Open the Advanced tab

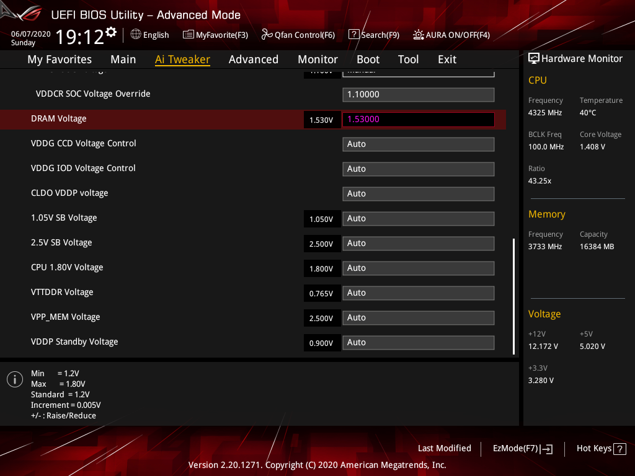(x=254, y=59)
